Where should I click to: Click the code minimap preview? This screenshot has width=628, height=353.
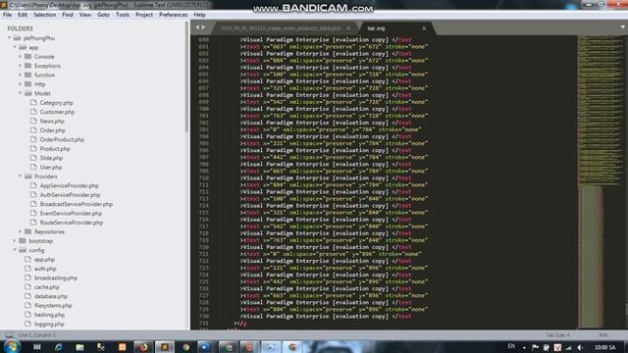[x=599, y=181]
